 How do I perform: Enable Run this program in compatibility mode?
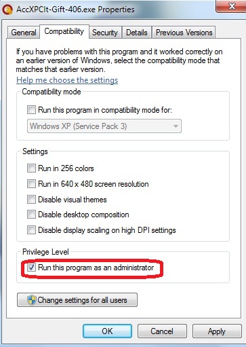[31, 110]
